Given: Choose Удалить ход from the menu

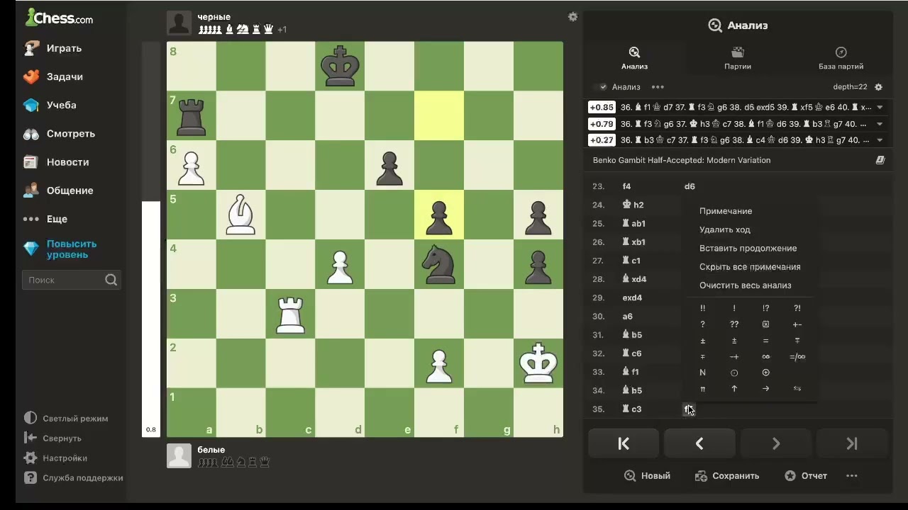Looking at the screenshot, I should (x=725, y=229).
